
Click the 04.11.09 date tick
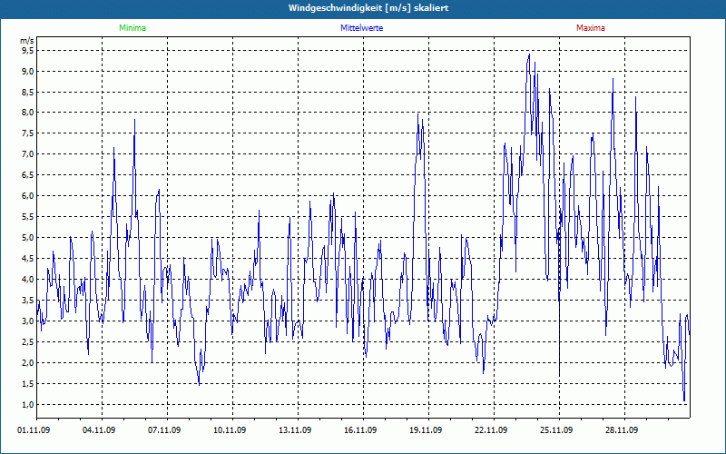point(102,430)
